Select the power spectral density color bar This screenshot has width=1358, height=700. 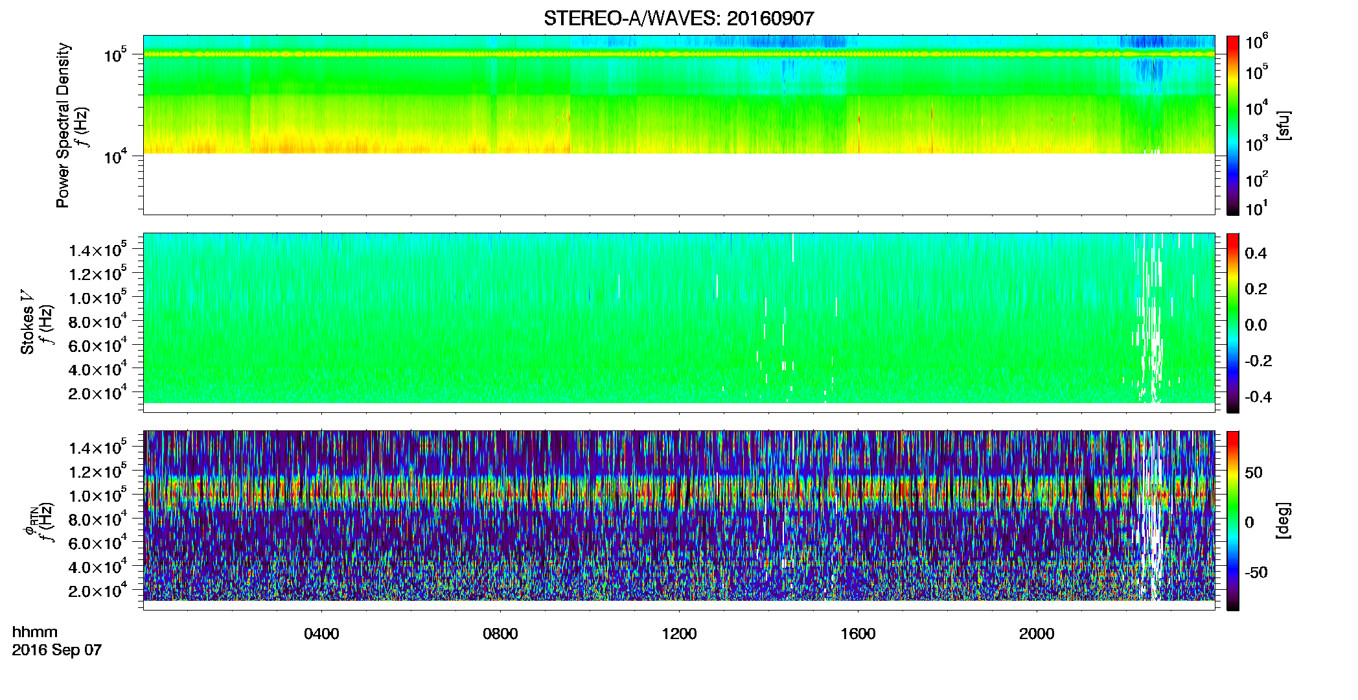[x=1233, y=125]
